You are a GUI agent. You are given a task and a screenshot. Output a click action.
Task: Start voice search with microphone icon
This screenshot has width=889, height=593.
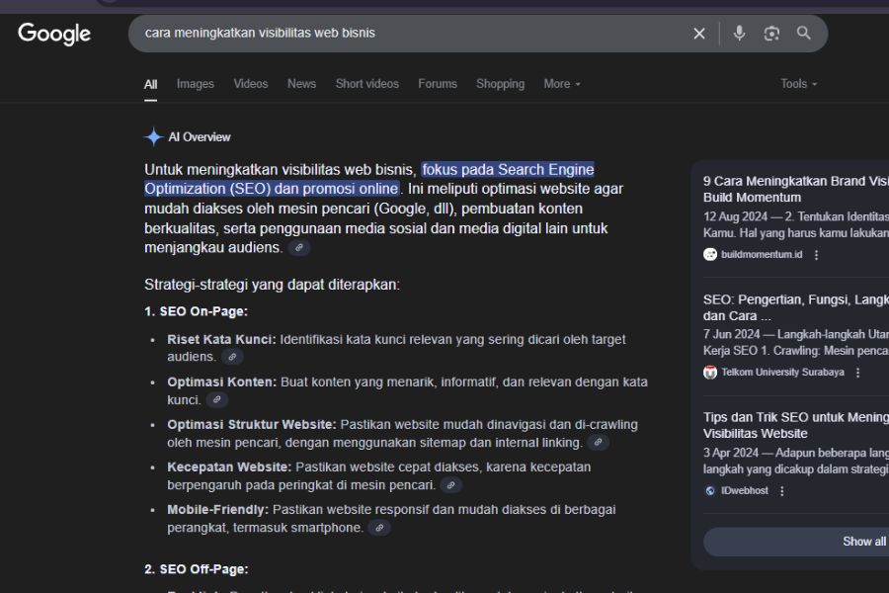point(739,34)
